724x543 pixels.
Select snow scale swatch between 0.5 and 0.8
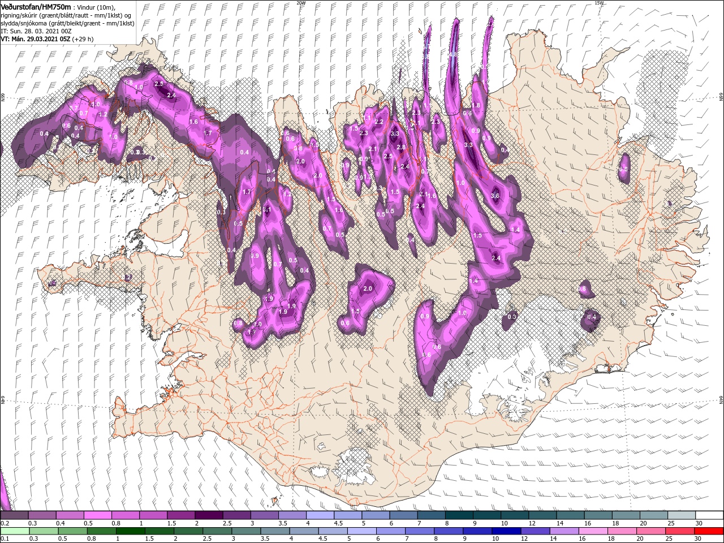coord(97,515)
